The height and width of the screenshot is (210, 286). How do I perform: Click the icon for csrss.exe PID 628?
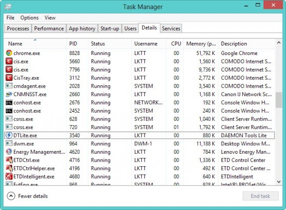click(x=9, y=119)
